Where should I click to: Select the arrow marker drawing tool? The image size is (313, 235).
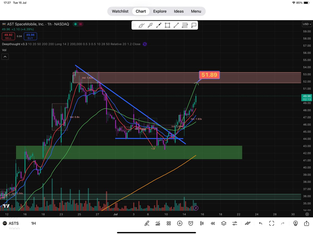point(150,25)
